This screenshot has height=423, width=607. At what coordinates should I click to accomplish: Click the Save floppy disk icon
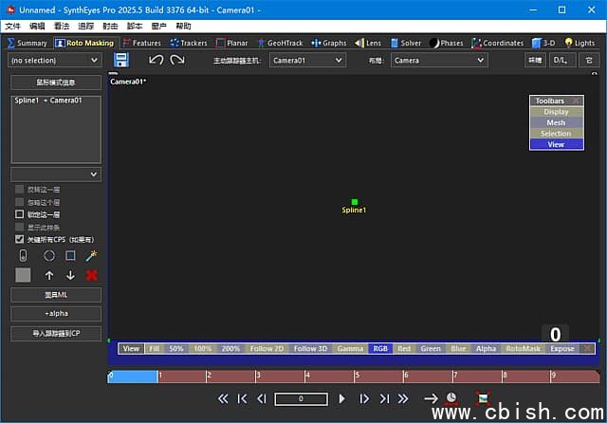point(121,60)
